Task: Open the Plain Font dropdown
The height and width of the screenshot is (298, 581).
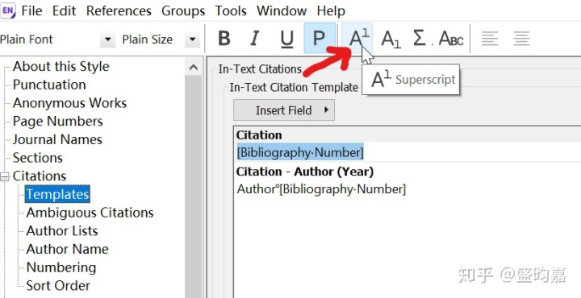Action: pos(107,39)
